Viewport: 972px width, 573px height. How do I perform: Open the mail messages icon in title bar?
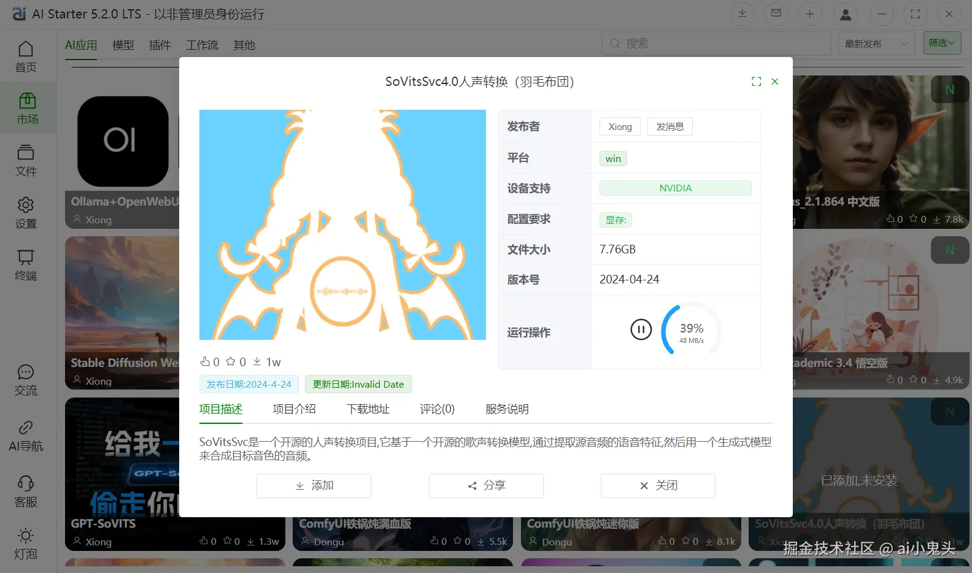[x=776, y=13]
